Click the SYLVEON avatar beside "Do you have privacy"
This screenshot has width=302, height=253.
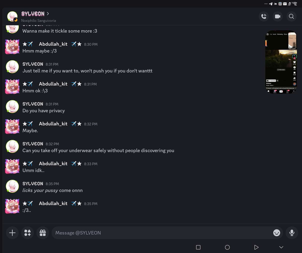click(12, 106)
